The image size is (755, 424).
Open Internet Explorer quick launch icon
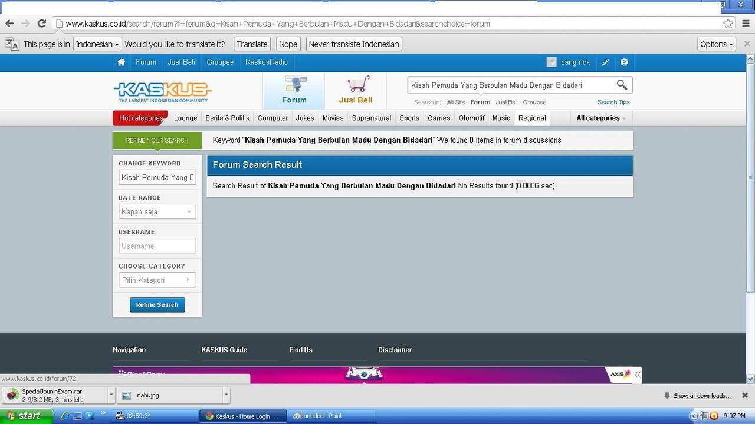[x=65, y=416]
